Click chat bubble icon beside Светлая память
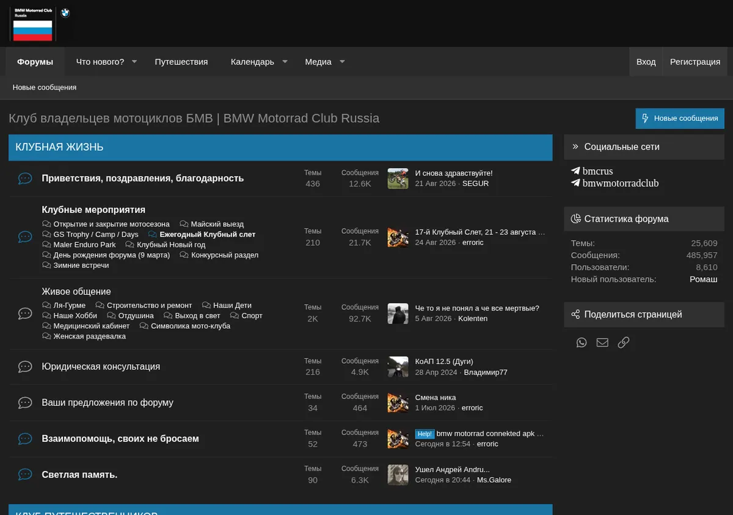 point(25,475)
